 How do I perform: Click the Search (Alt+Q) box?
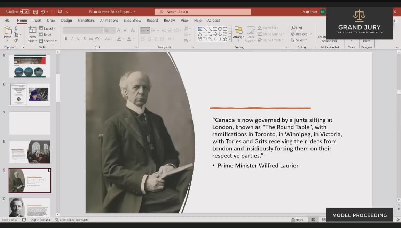(x=203, y=12)
